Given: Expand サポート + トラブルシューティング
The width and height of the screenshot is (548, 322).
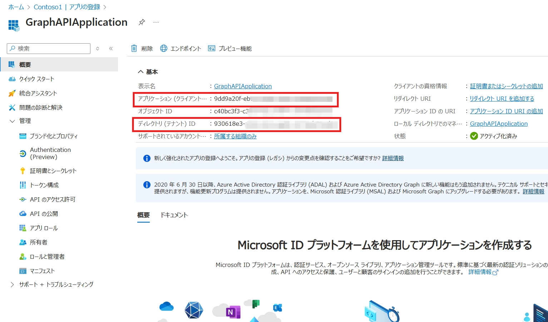Looking at the screenshot, I should tap(13, 284).
